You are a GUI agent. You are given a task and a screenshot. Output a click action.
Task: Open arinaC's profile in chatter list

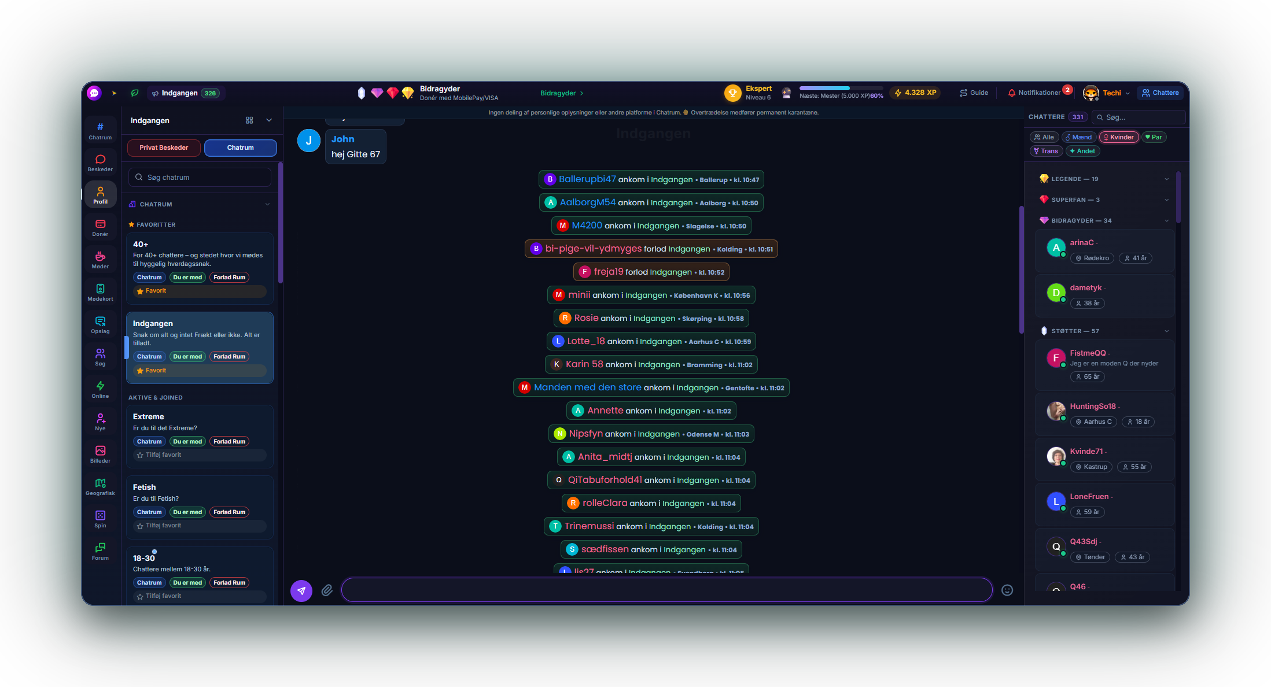tap(1082, 243)
